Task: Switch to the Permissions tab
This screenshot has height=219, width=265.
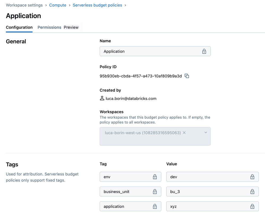Action: [x=49, y=27]
